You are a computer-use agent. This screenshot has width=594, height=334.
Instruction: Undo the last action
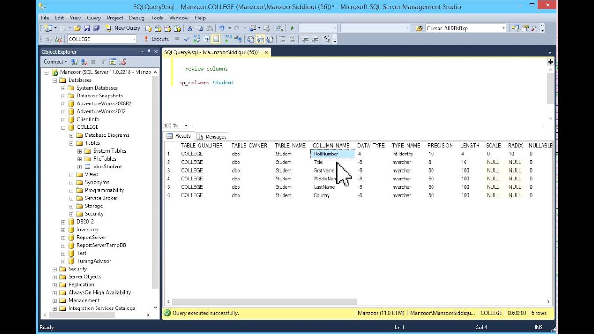click(x=221, y=28)
